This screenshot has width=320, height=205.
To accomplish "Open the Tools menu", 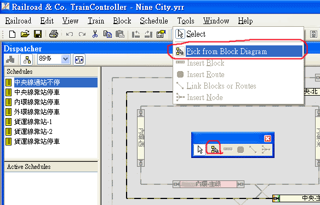I will pos(186,21).
